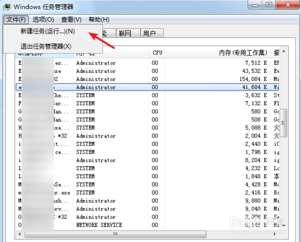The height and width of the screenshot is (242, 301).
Task: Select the memory value 7,132 K
Action: point(256,103)
